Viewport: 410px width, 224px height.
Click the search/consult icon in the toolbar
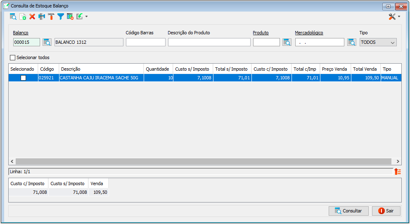[13, 17]
